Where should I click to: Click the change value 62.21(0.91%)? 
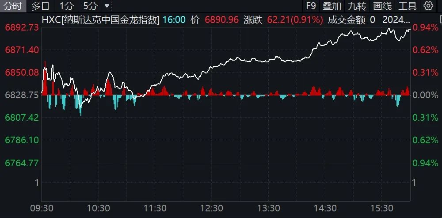(295, 20)
